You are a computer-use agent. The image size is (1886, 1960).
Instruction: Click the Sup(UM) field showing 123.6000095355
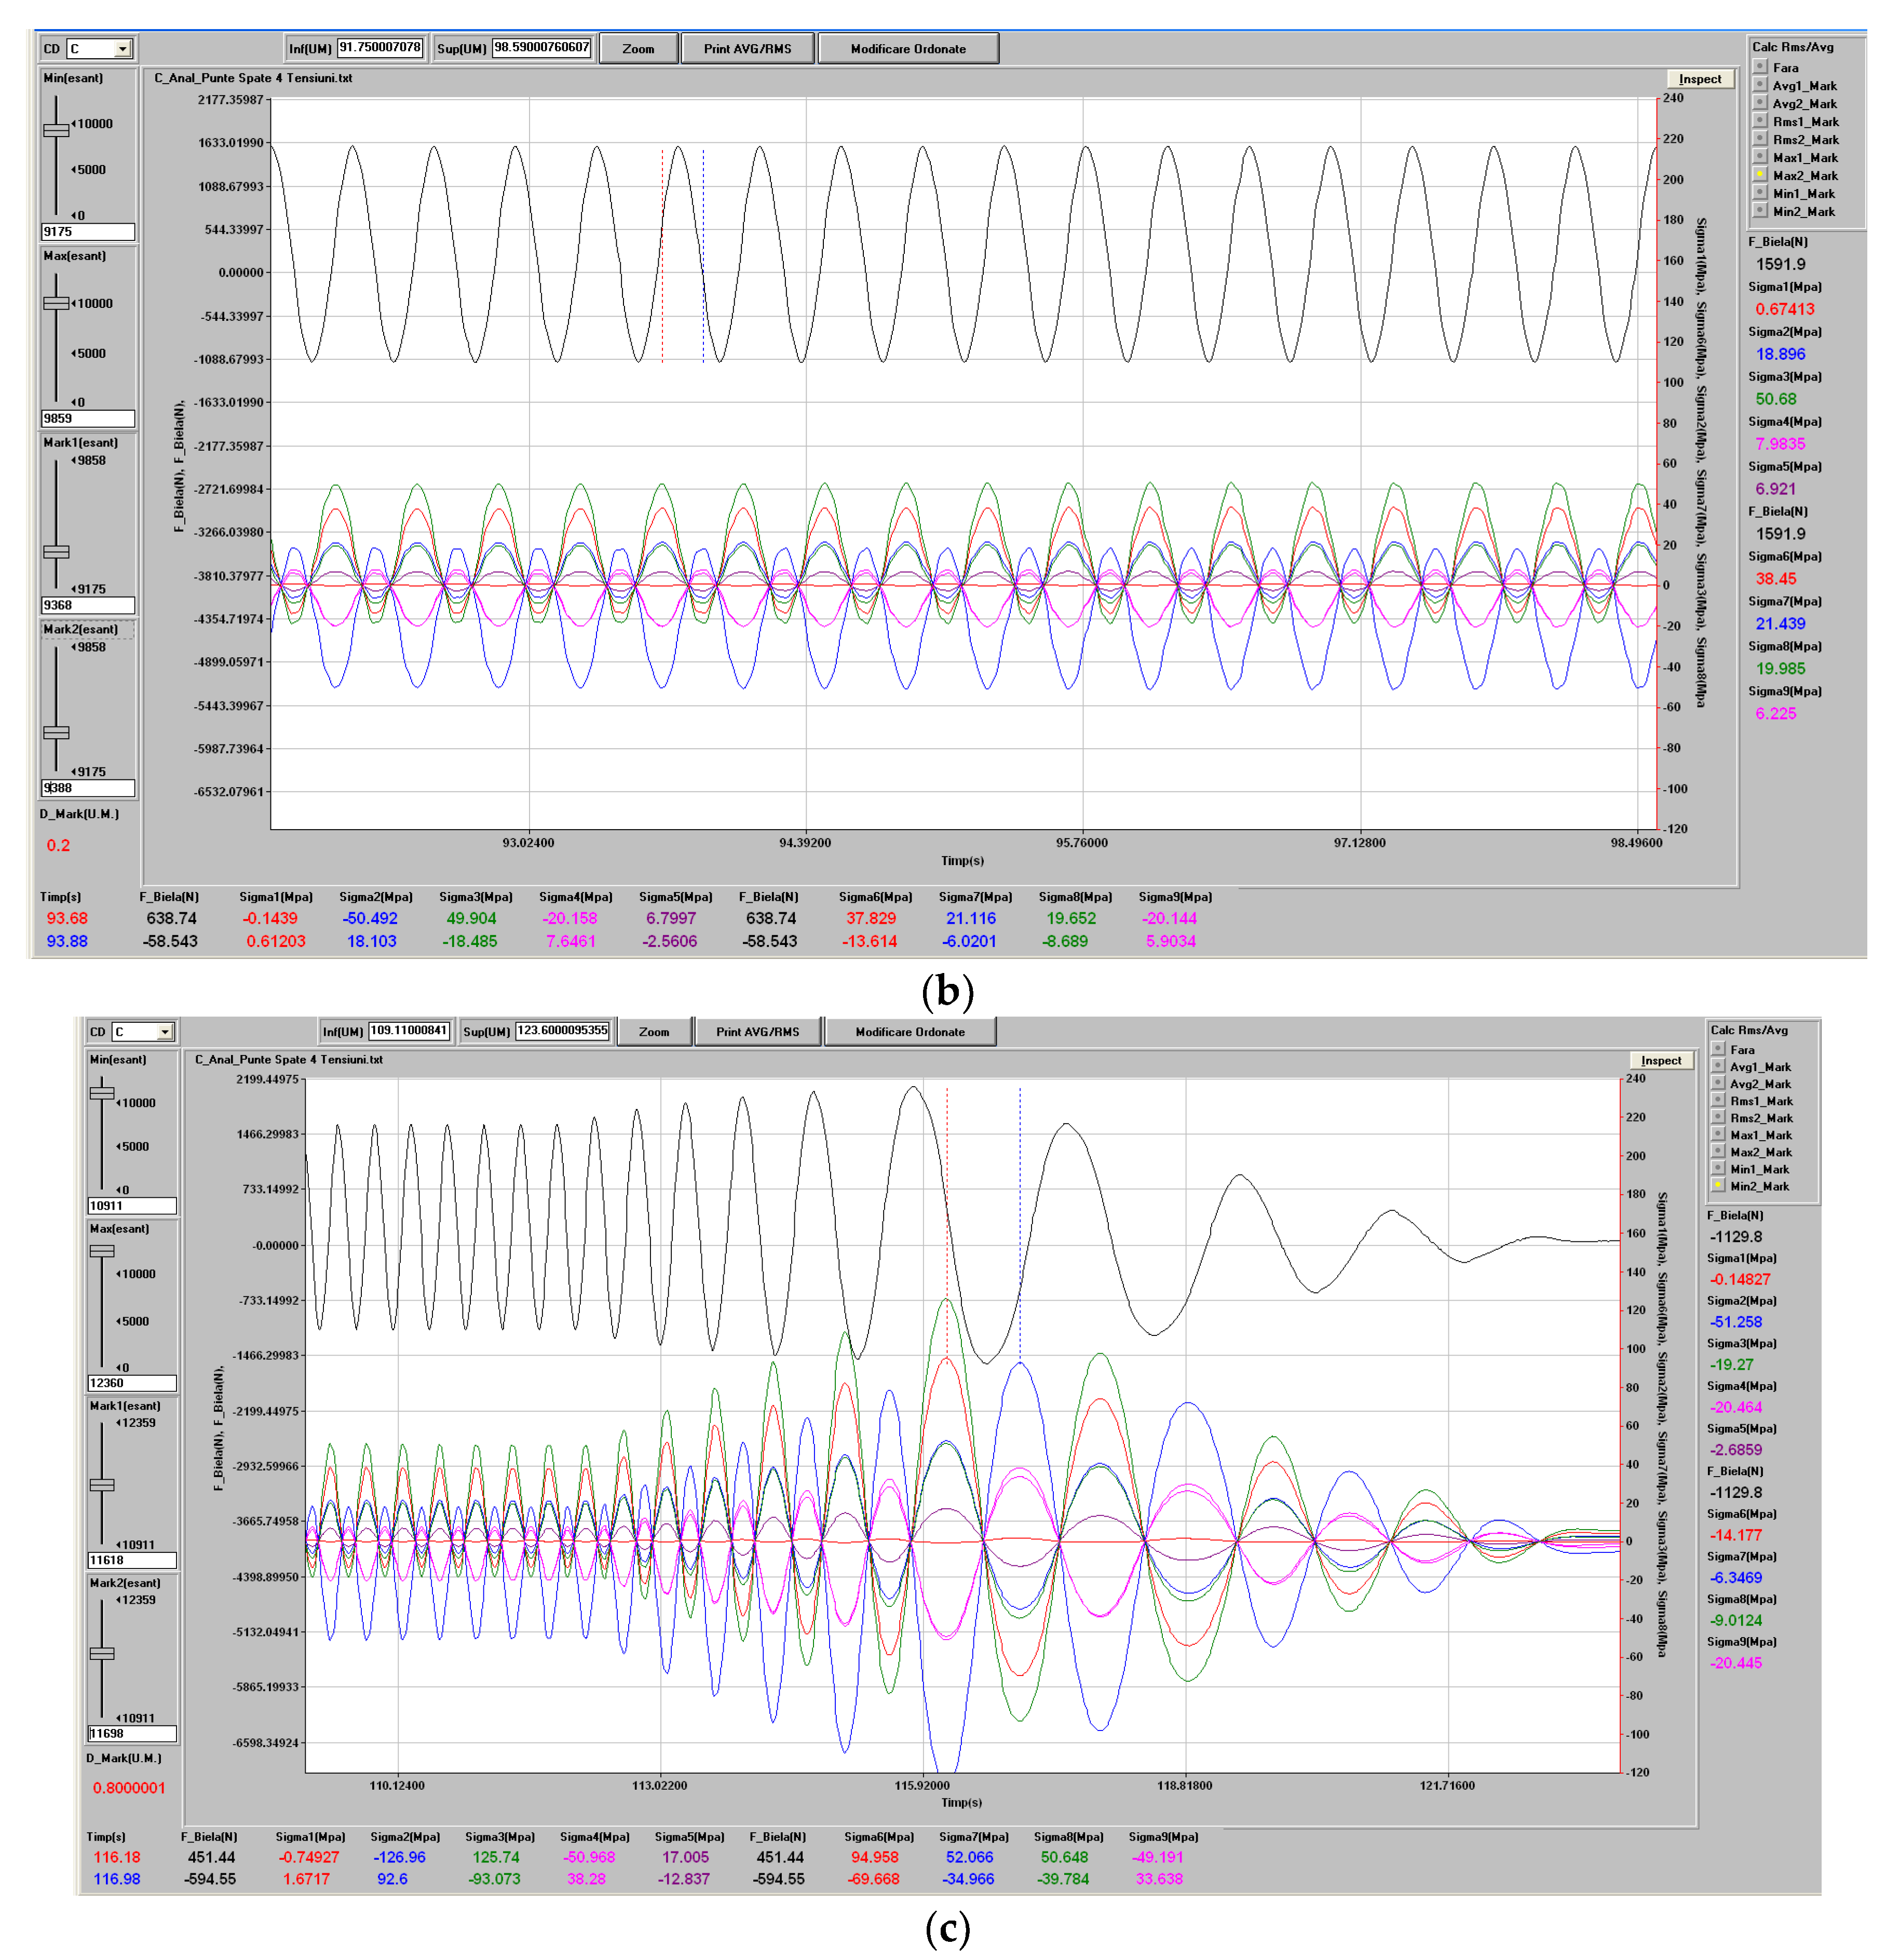562,1031
